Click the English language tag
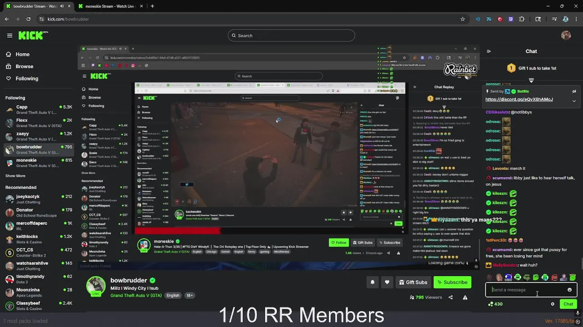The width and height of the screenshot is (583, 327). coord(173,295)
